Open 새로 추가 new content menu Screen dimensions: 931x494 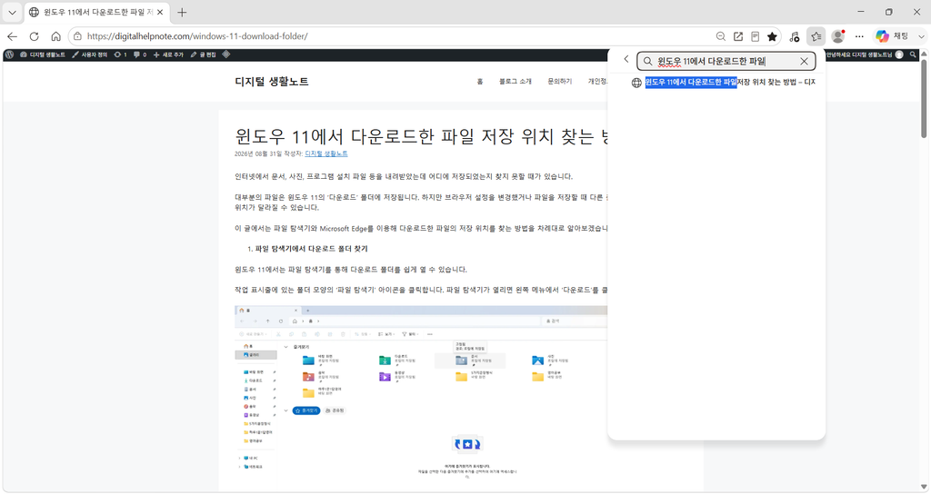[168, 54]
